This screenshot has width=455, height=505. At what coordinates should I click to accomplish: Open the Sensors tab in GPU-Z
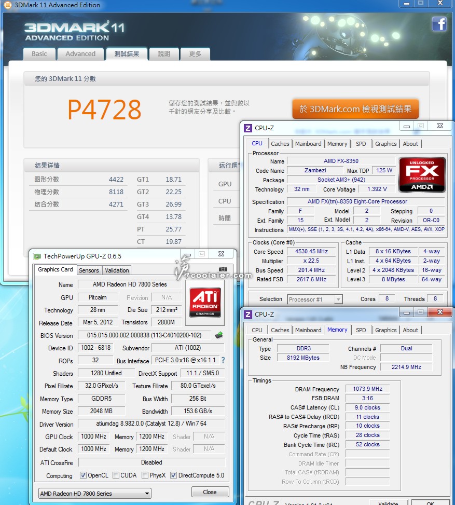(x=89, y=270)
